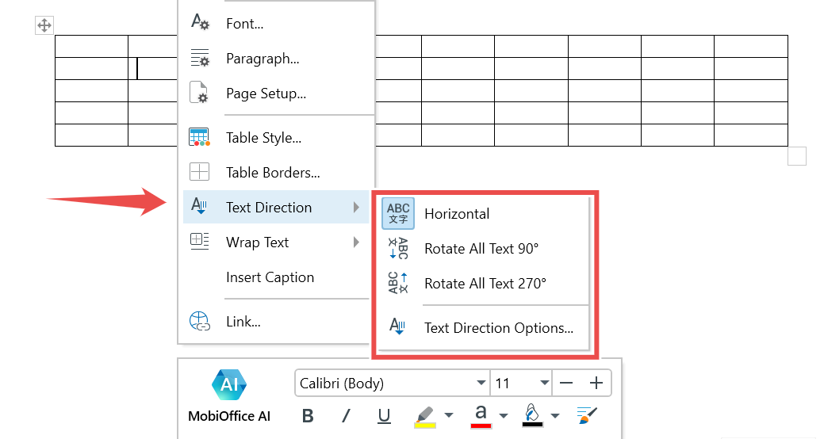824x439 pixels.
Task: Toggle Bold formatting
Action: [x=308, y=416]
